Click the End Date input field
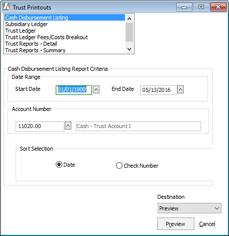229x236 pixels. click(159, 90)
